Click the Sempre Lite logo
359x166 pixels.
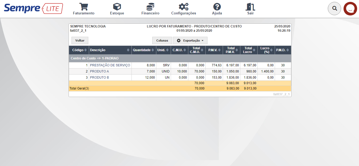coord(33,9)
